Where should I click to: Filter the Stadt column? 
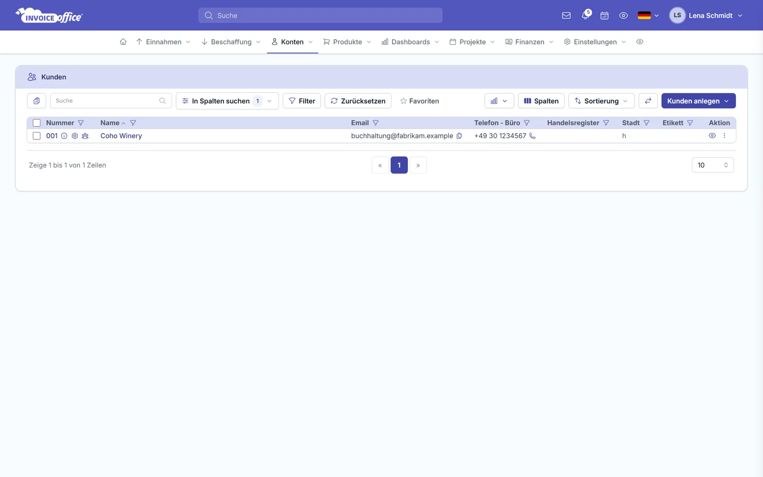click(x=647, y=123)
